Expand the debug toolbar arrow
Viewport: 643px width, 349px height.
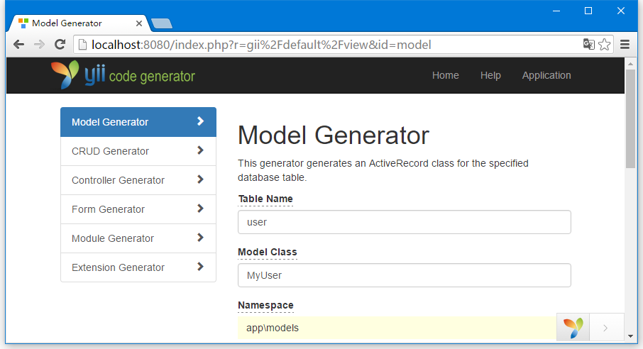tap(605, 328)
